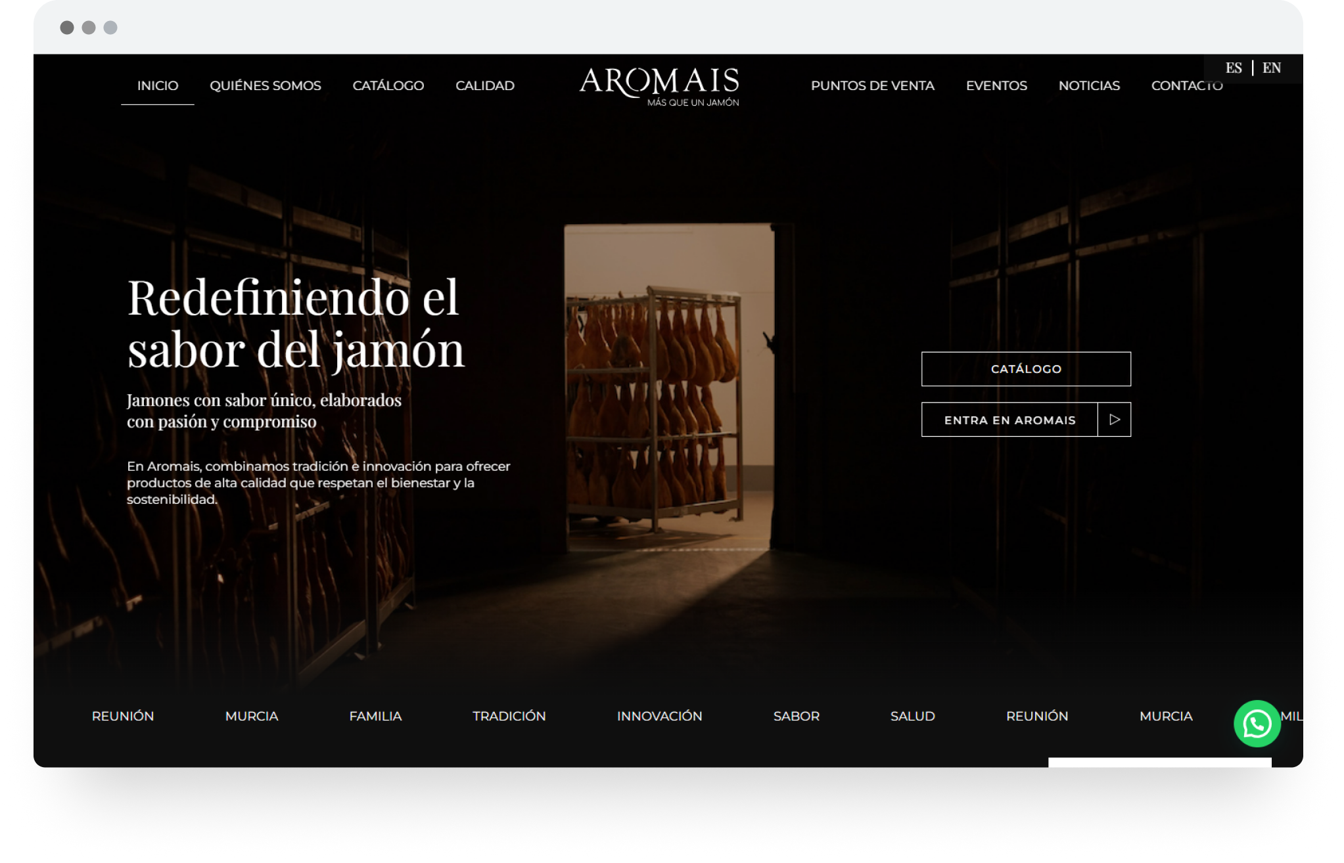Click Innovación in the bottom marquee
1344x863 pixels.
tap(659, 716)
